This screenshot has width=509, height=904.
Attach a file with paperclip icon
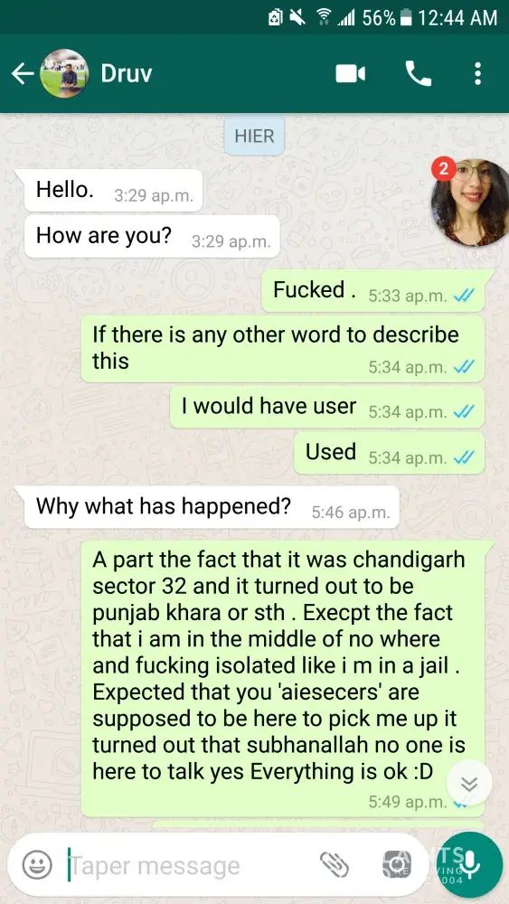[335, 864]
